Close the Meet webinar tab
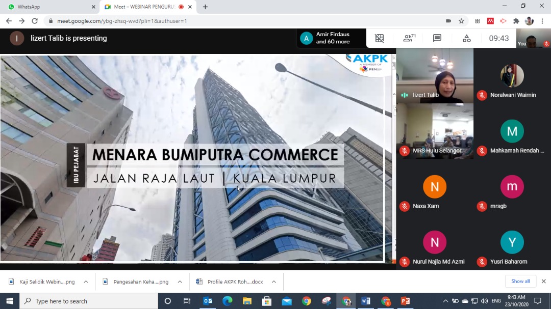The height and width of the screenshot is (309, 551). click(190, 7)
